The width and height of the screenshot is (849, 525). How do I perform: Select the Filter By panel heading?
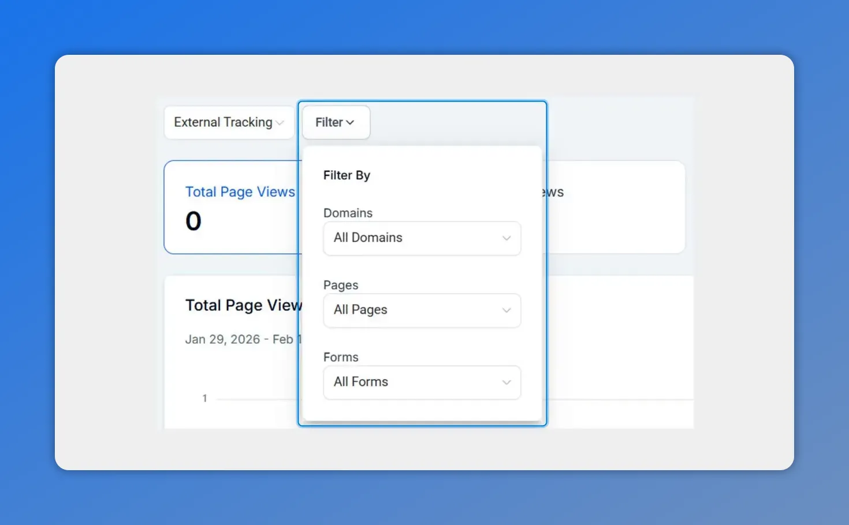click(x=347, y=175)
